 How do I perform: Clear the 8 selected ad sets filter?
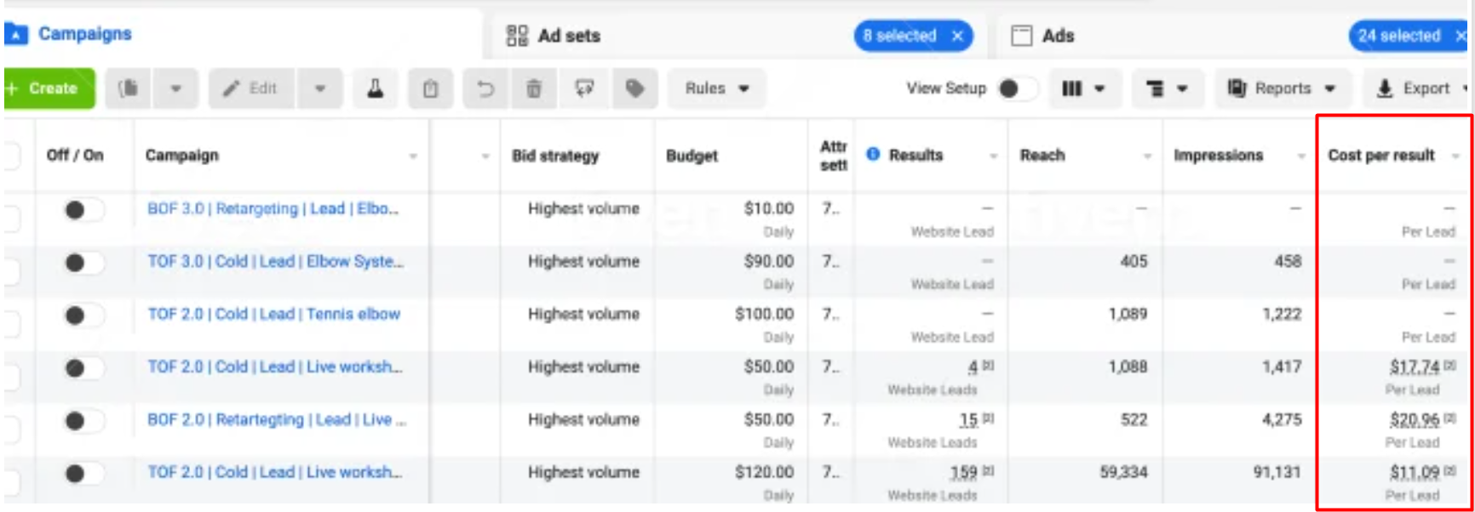[957, 36]
